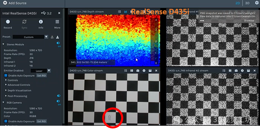Collapse the Stereo Module section
Screen dimensions: 260x130
(x=3, y=44)
